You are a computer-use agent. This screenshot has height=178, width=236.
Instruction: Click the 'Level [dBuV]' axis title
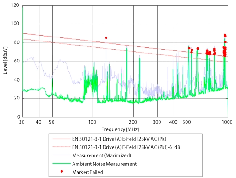[5, 60]
